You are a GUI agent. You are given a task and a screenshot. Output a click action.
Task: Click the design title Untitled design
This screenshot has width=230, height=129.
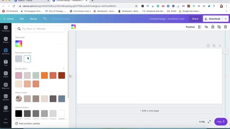167,19
